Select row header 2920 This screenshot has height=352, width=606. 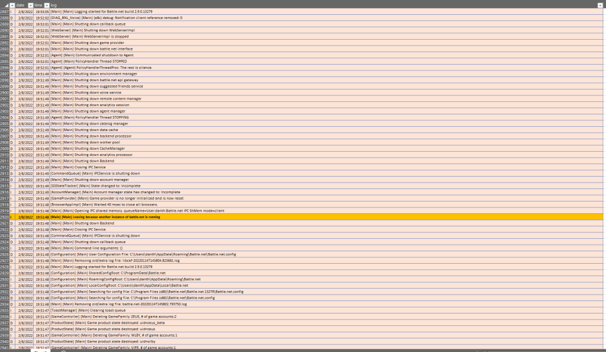4,217
